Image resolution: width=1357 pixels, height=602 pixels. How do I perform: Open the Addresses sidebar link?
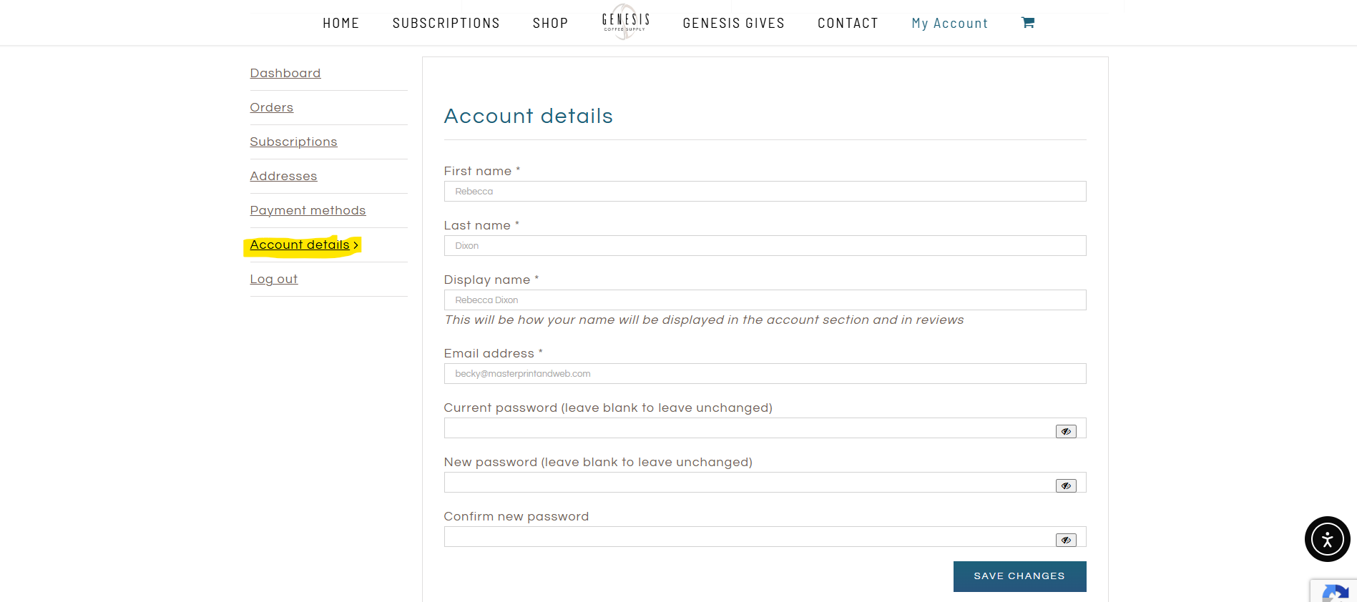coord(283,176)
